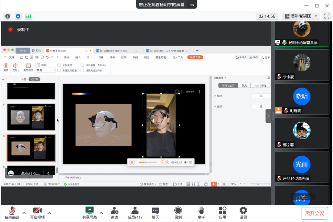Click the 说点什么 chat input field
The width and height of the screenshot is (333, 222).
pos(30,173)
